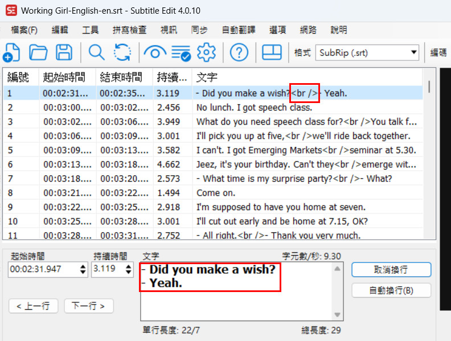This screenshot has height=341, width=451.
Task: Open Visual sync eye icon
Action: [154, 52]
